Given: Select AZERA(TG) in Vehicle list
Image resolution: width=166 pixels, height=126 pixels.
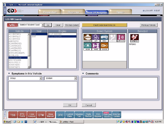Looking at the screenshot, I should (x=18, y=41).
